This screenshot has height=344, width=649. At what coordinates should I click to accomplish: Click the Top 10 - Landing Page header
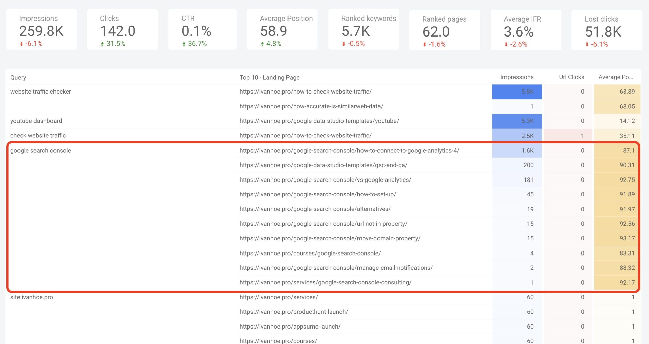click(x=269, y=77)
